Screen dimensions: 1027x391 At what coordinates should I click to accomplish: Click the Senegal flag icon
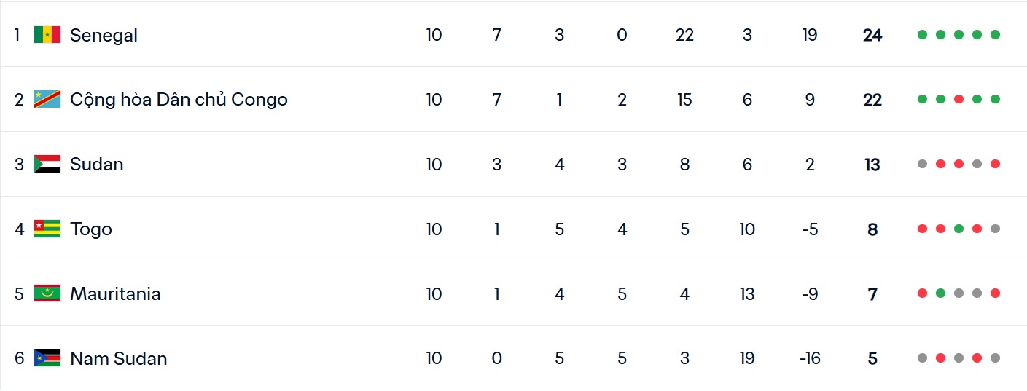pos(47,35)
